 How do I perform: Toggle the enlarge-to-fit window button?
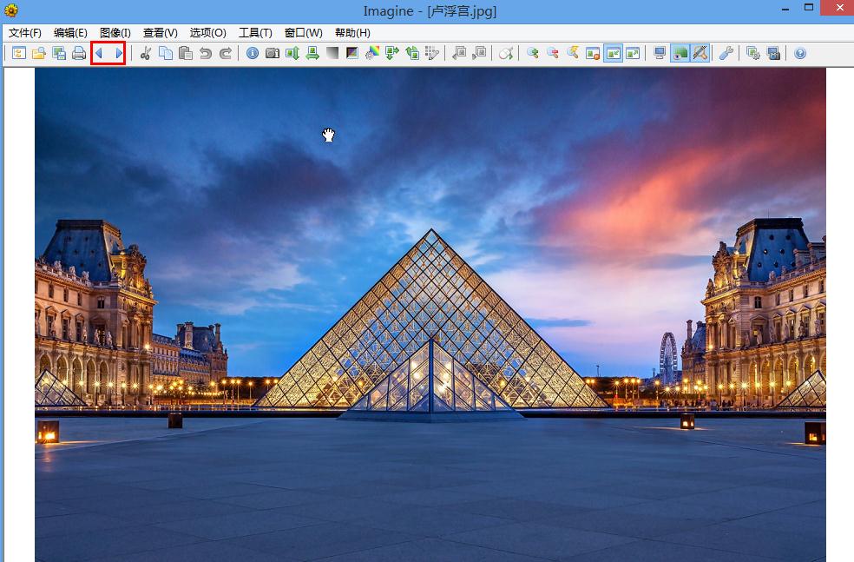(x=633, y=53)
